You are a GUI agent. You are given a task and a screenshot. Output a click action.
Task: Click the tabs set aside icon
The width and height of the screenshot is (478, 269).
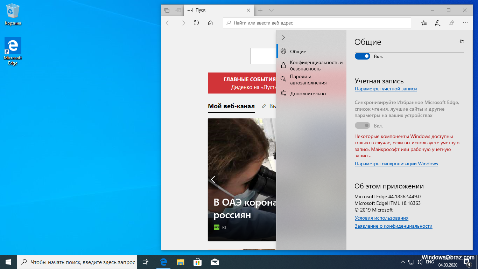[167, 10]
